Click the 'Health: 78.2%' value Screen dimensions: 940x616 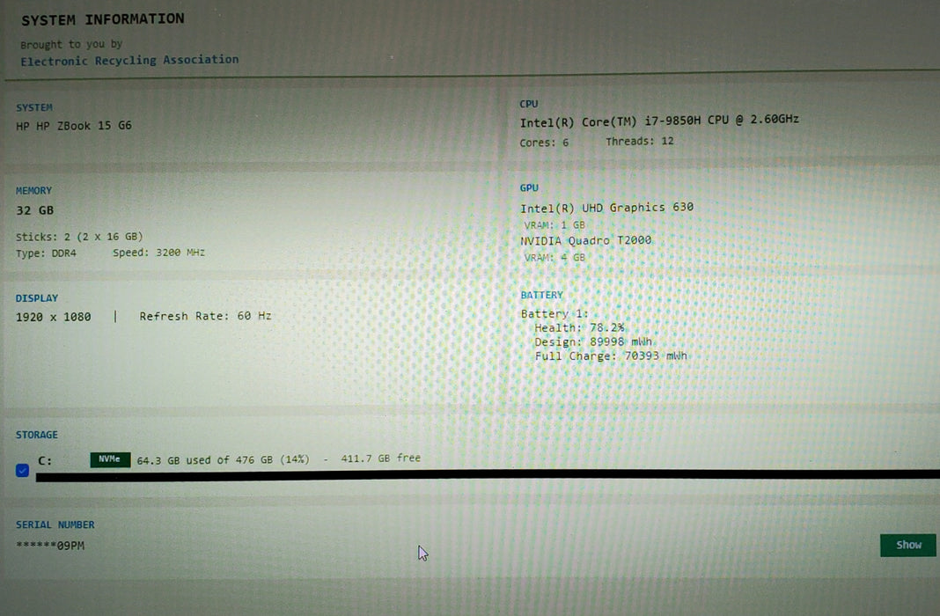point(579,327)
